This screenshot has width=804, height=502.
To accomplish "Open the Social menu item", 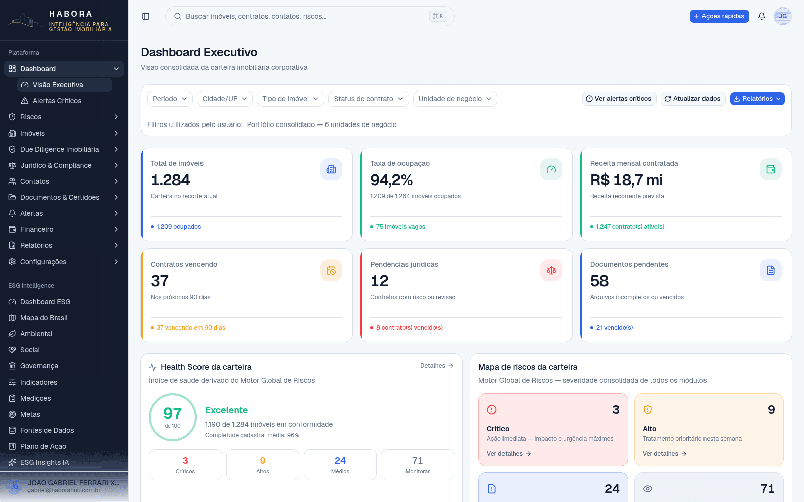I will (64, 350).
